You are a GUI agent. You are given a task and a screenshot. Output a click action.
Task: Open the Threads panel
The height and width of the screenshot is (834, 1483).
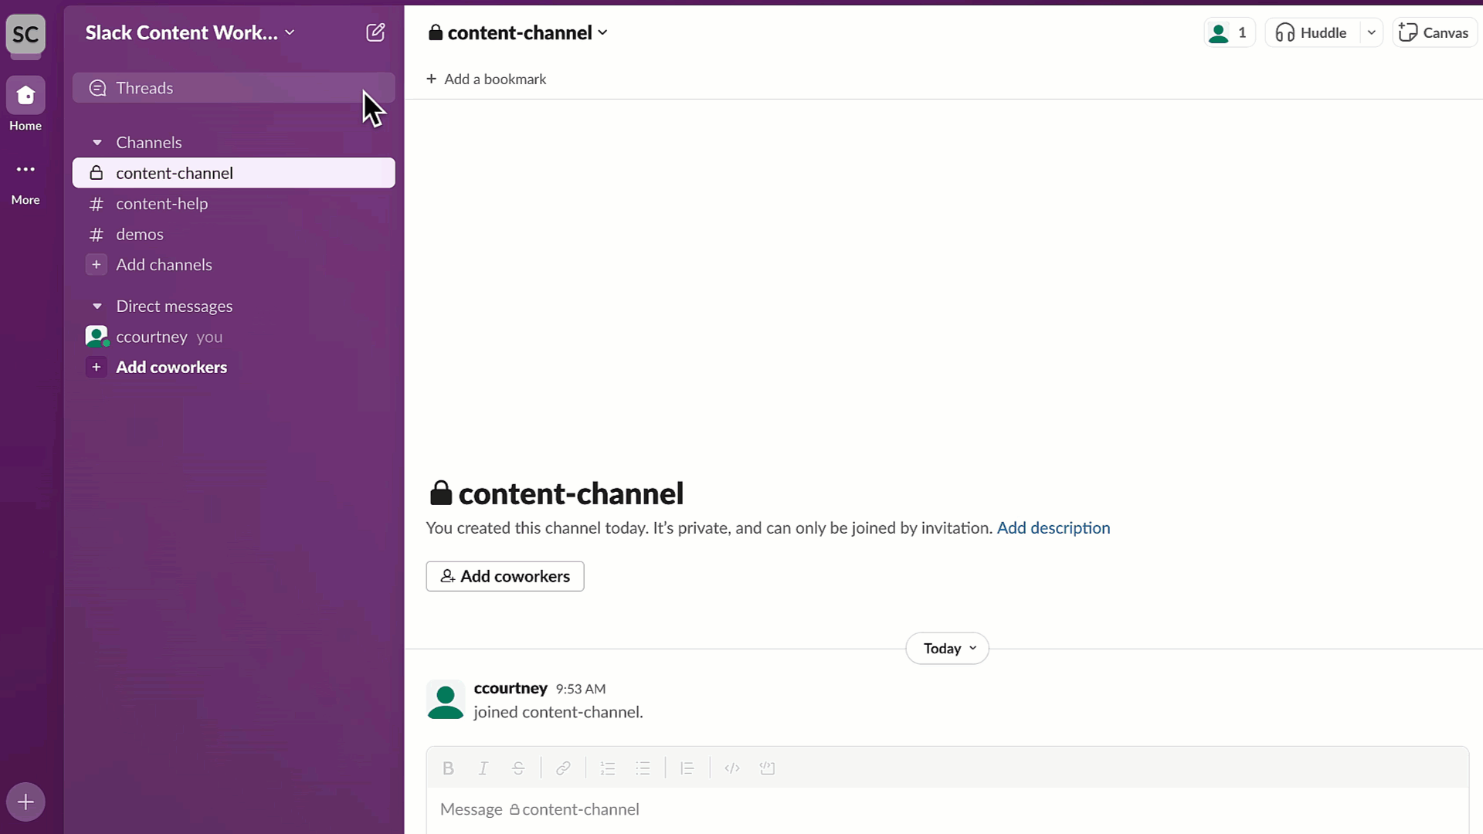[x=144, y=87]
